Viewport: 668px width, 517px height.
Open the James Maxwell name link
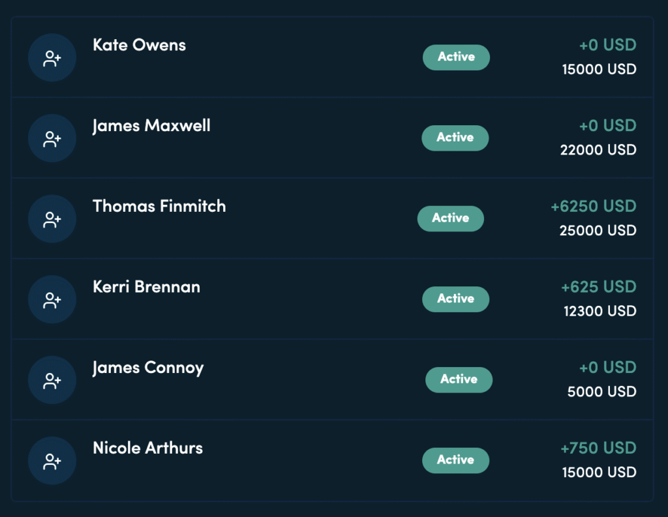click(151, 126)
